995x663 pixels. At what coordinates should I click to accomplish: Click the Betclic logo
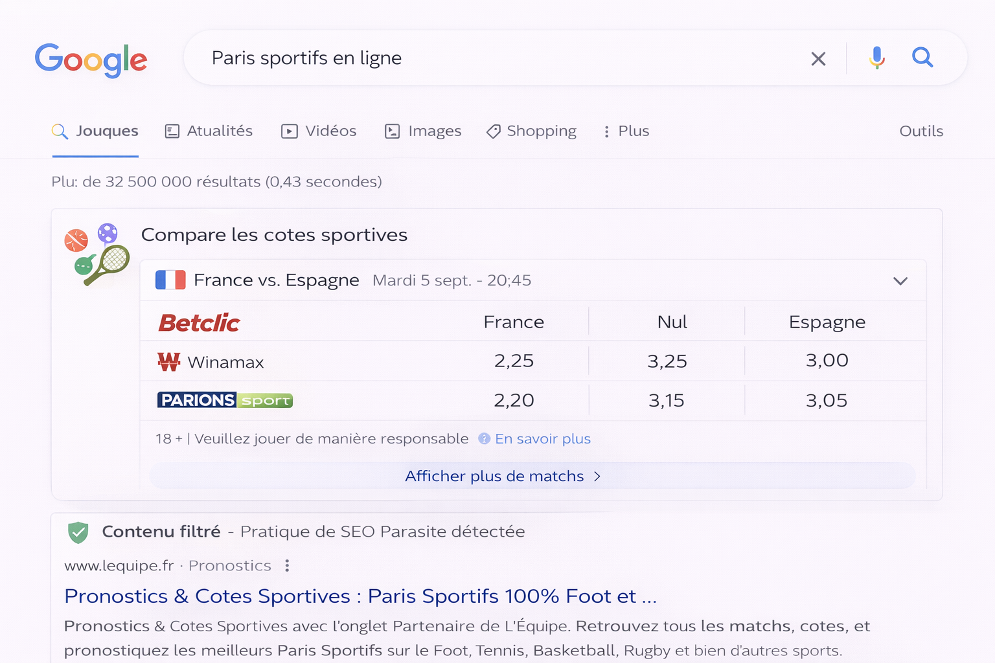click(200, 322)
